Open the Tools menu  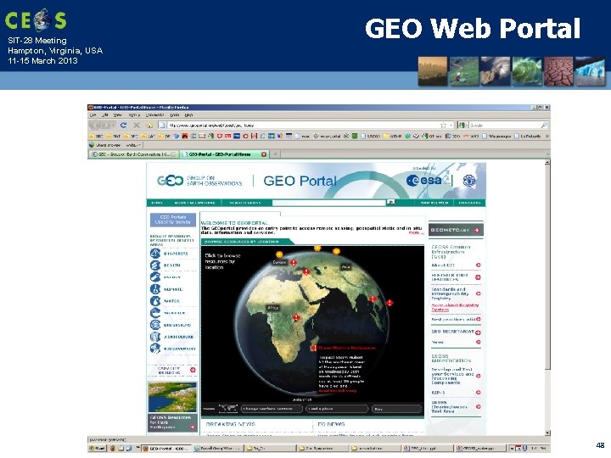click(175, 115)
